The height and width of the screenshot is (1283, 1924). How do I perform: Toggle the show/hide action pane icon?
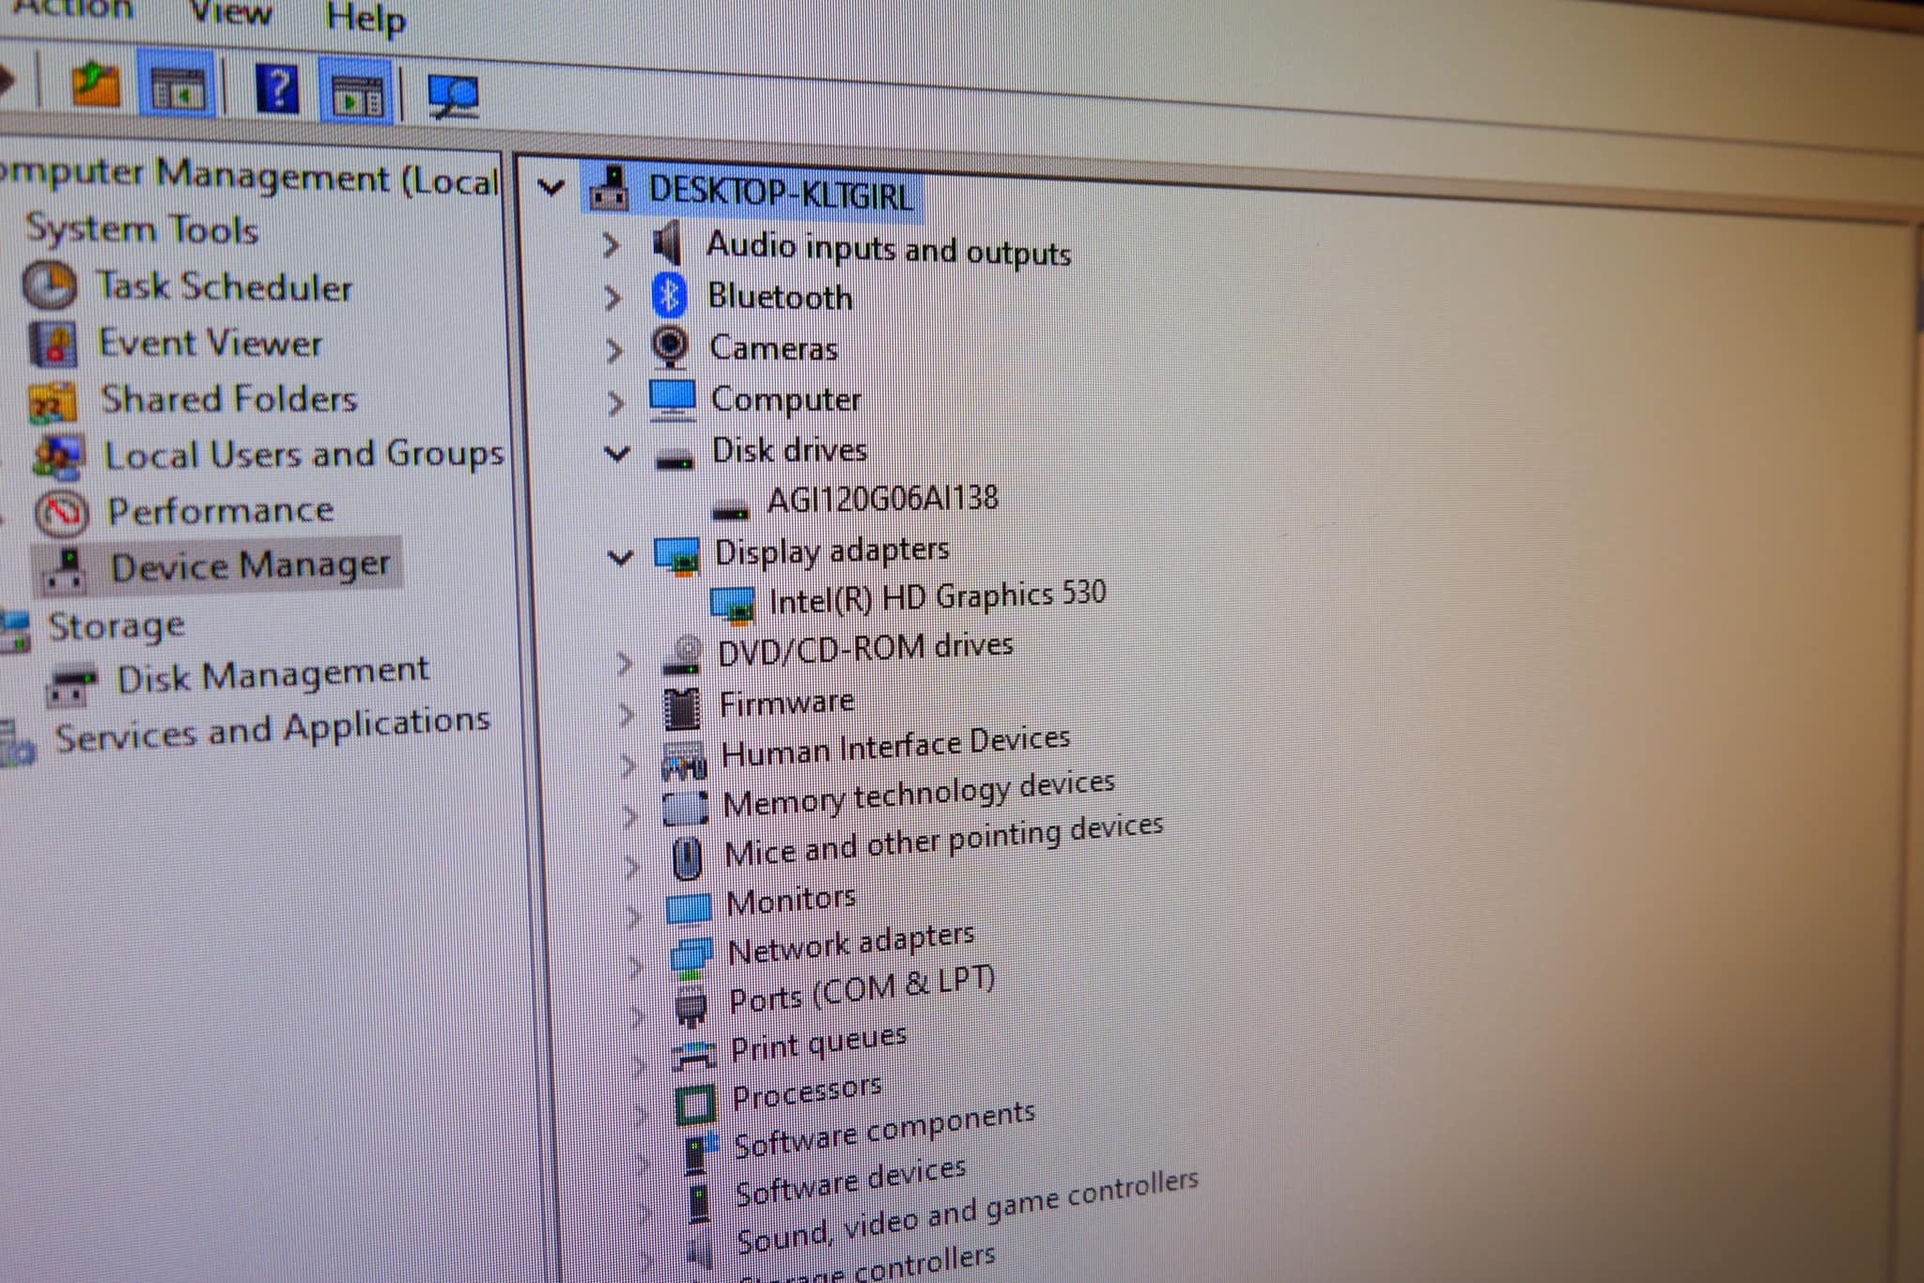[357, 94]
